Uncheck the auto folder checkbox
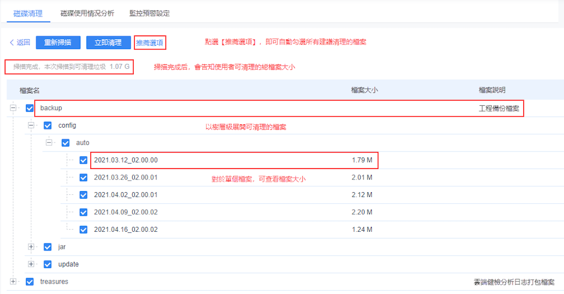The height and width of the screenshot is (294, 564). [66, 143]
